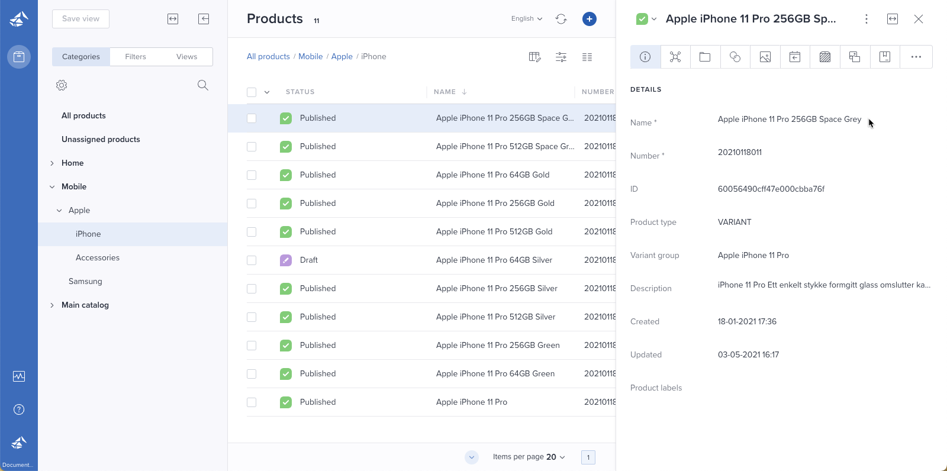This screenshot has width=947, height=471.
Task: Go to page 1 in pagination
Action: click(588, 457)
